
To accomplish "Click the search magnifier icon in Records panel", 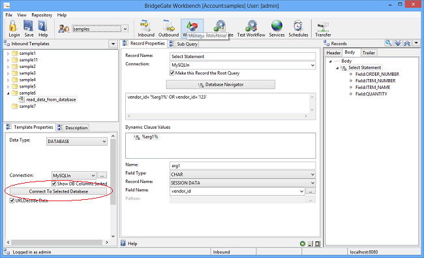I will 389,43.
